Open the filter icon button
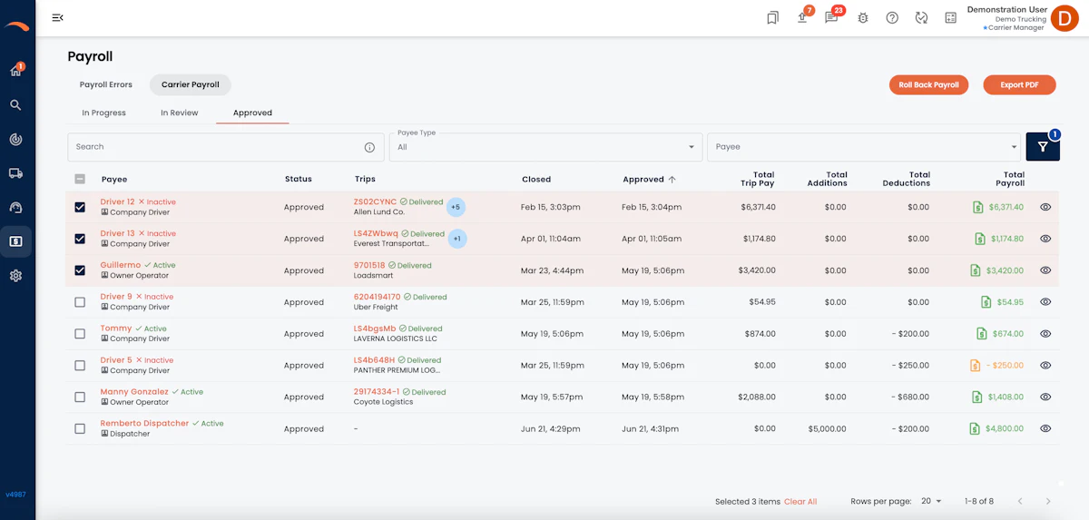The height and width of the screenshot is (520, 1089). coord(1043,146)
